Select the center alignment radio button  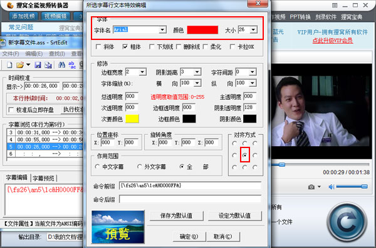(x=244, y=156)
